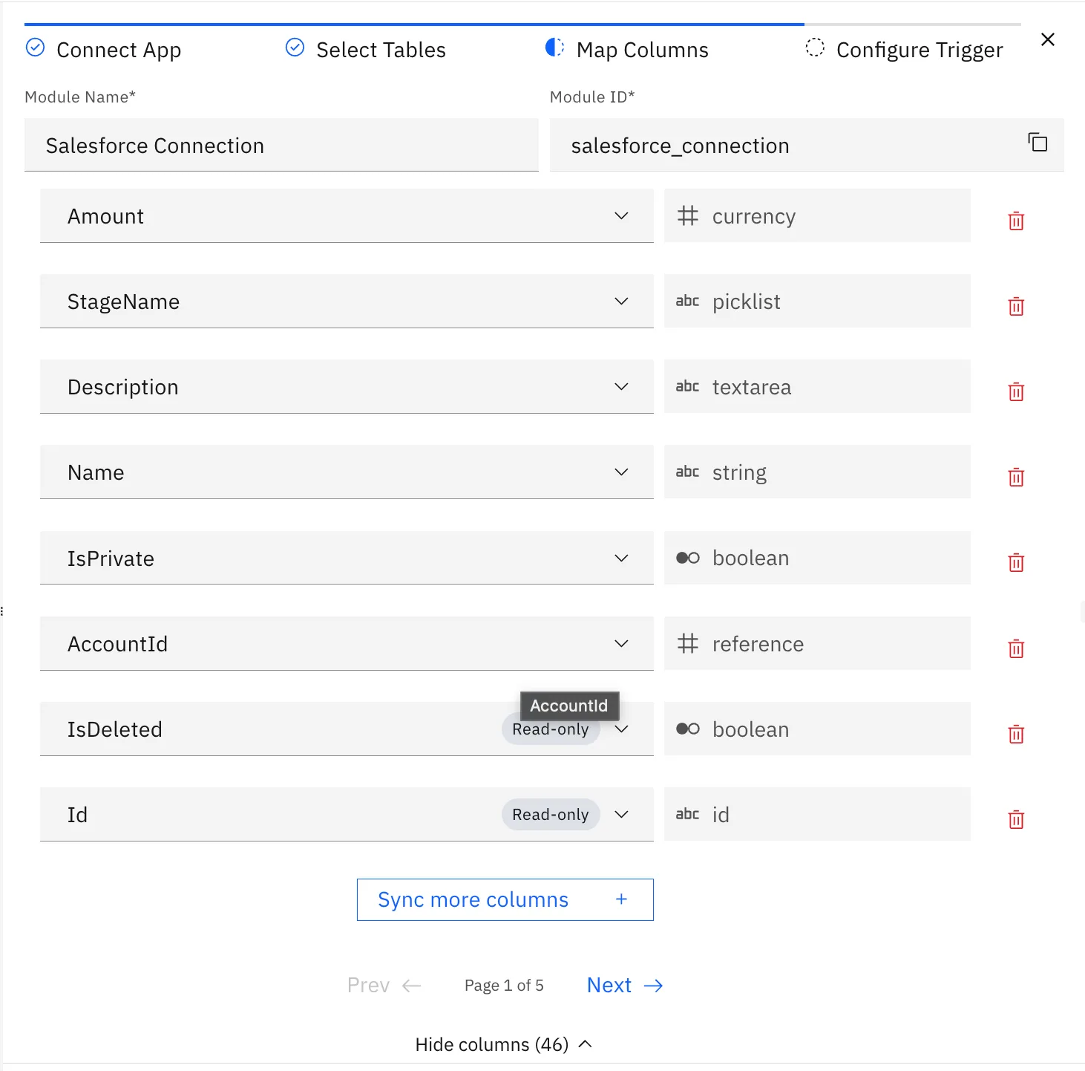Screen dimensions: 1085x1071
Task: Trash the AccountId column row
Action: (1016, 648)
